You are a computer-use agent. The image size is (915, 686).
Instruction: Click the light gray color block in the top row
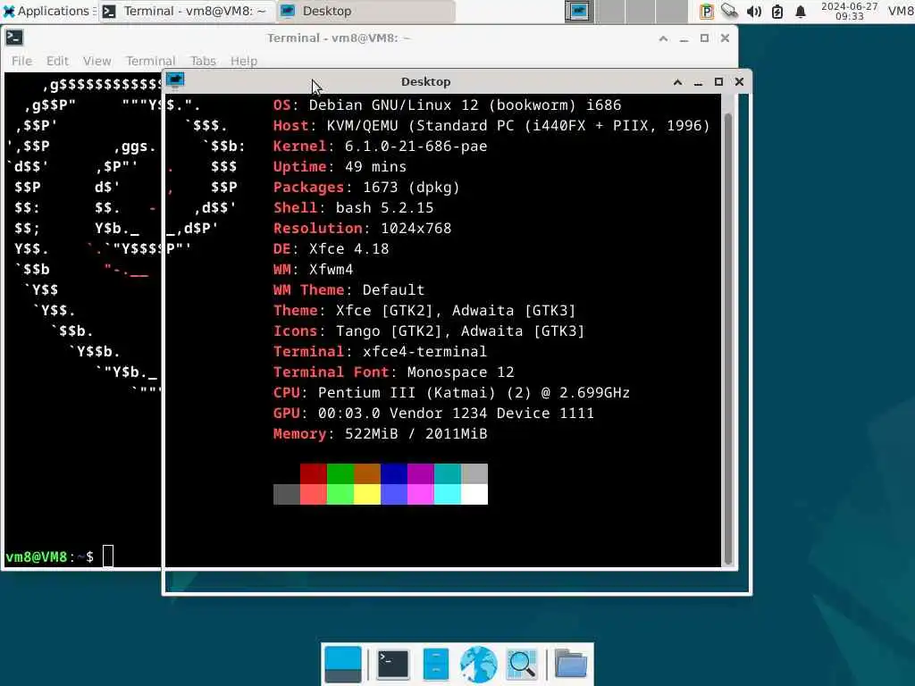click(x=474, y=473)
